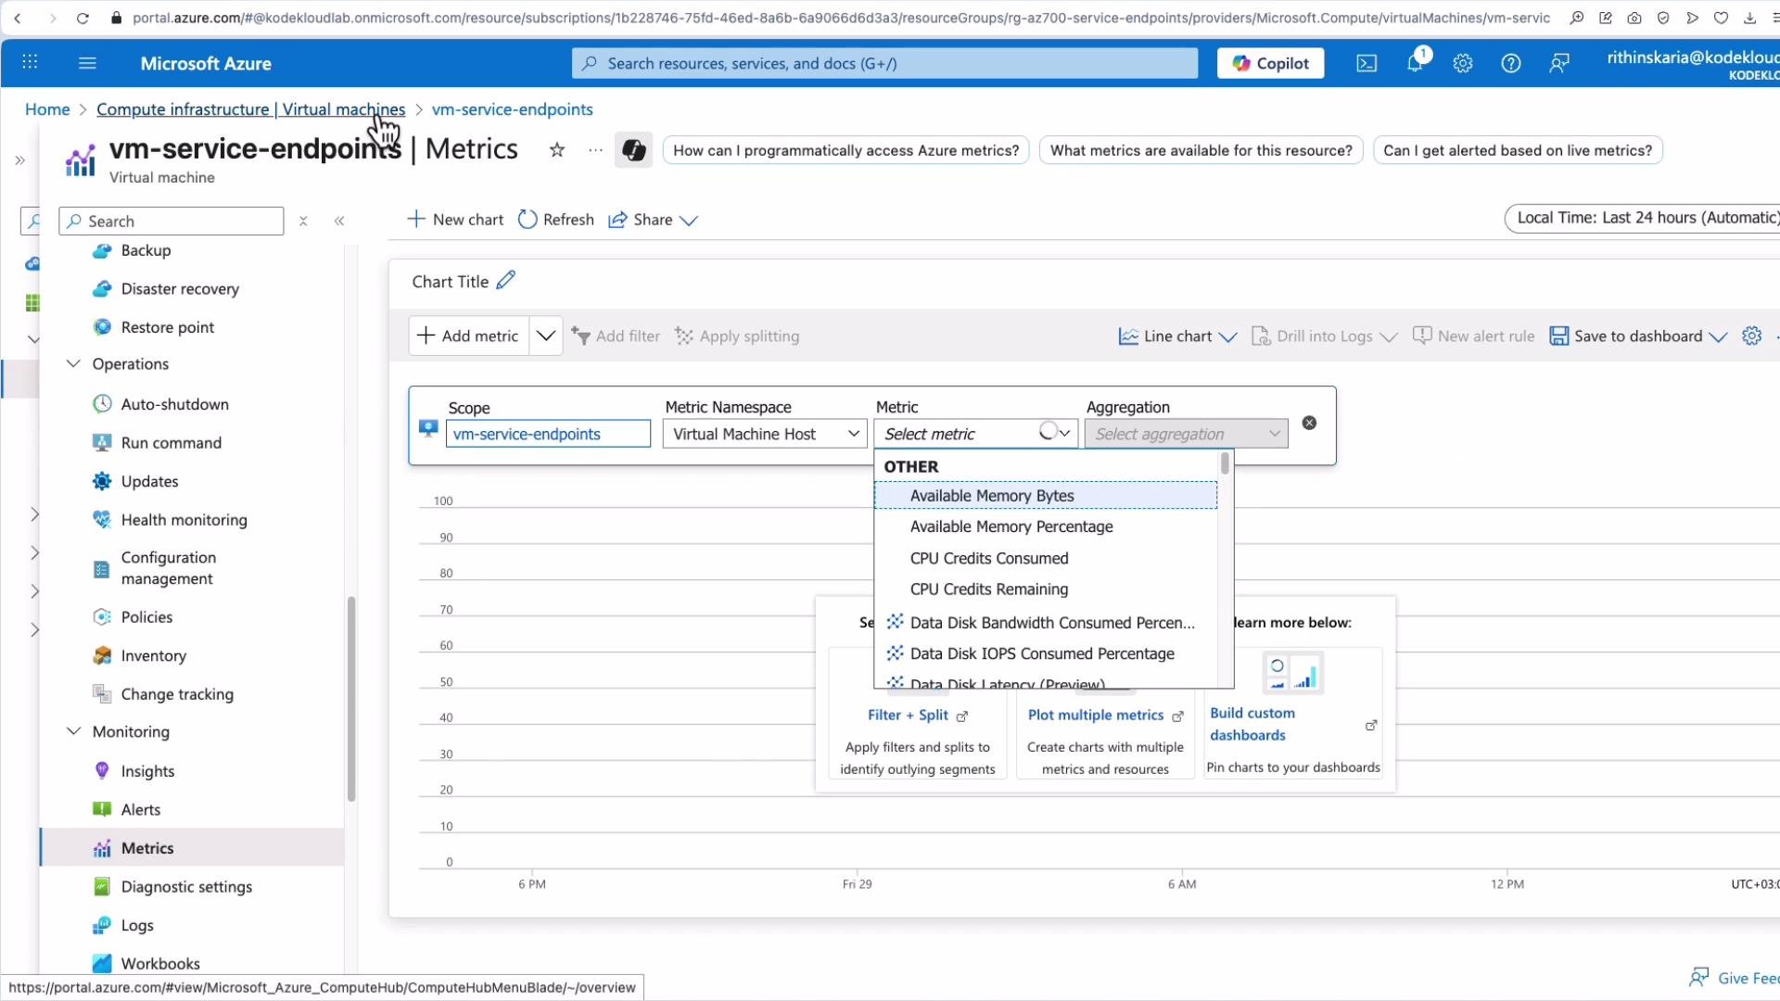Remove the metric row with X icon

click(x=1309, y=423)
